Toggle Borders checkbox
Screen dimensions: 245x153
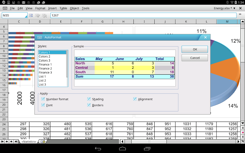pos(89,105)
